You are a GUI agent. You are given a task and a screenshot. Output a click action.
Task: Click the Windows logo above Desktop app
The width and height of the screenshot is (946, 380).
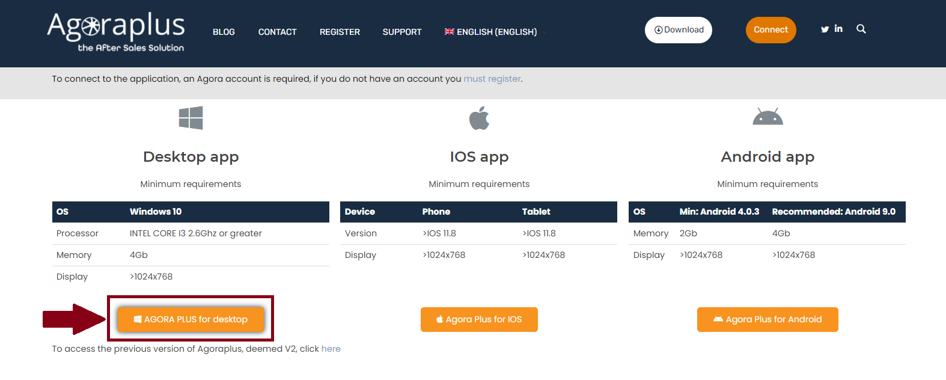click(191, 118)
